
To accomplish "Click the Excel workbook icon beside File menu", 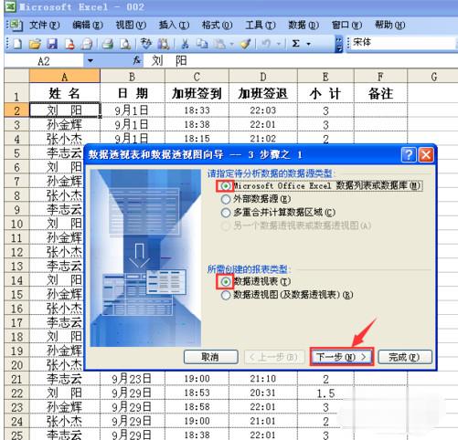I will coord(16,26).
